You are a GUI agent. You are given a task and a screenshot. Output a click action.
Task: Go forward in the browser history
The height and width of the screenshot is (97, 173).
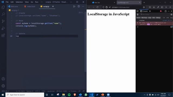93,7
